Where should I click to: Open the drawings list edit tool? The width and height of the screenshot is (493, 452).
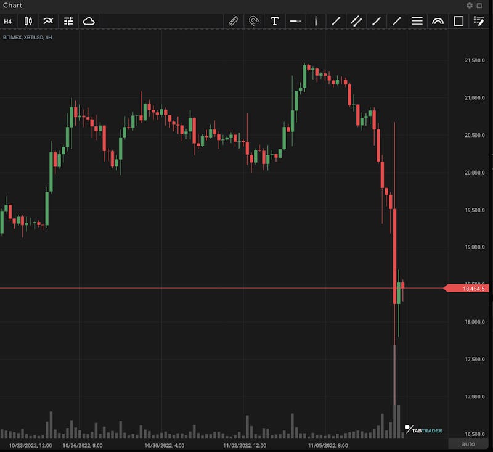coord(479,21)
